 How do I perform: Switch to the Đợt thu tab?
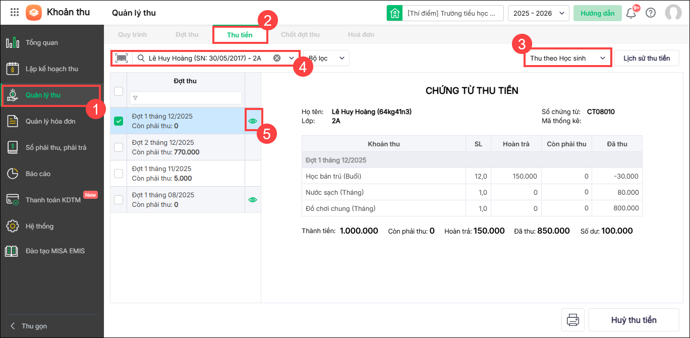[187, 35]
